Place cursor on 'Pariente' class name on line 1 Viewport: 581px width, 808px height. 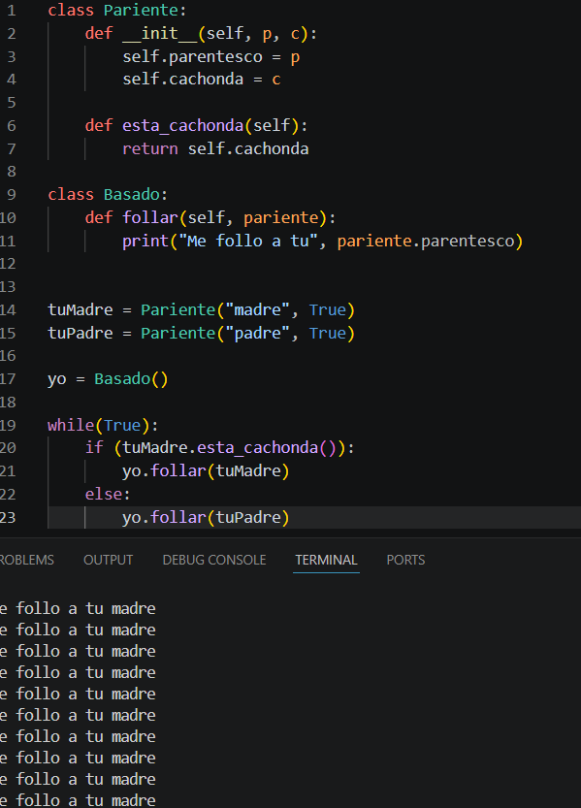141,11
